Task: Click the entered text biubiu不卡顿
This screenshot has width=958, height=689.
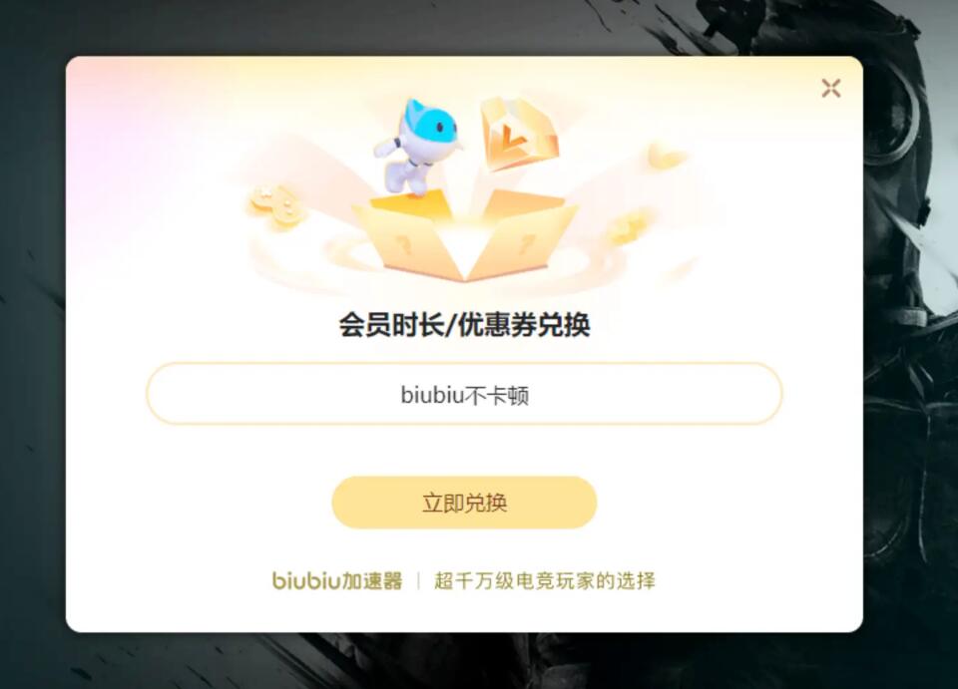Action: point(464,396)
